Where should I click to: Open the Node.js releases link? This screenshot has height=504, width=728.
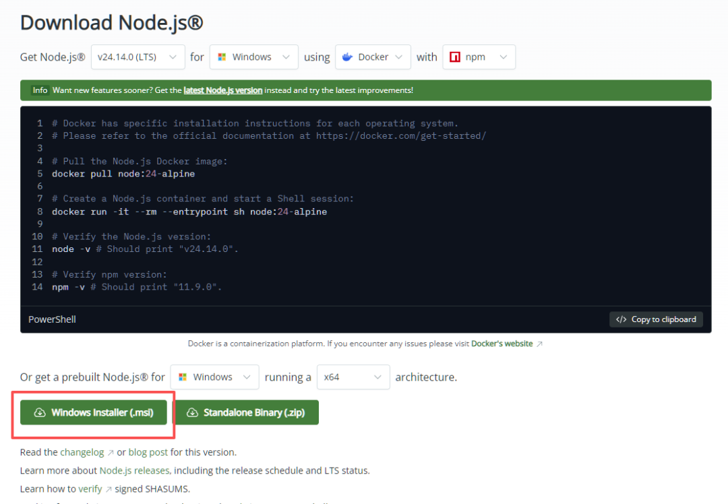(x=135, y=470)
